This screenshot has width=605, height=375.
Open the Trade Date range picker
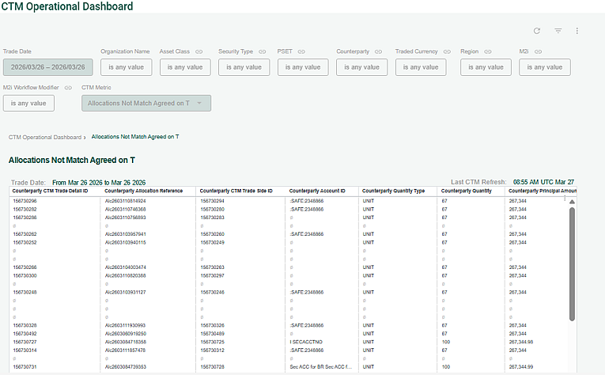[x=48, y=67]
